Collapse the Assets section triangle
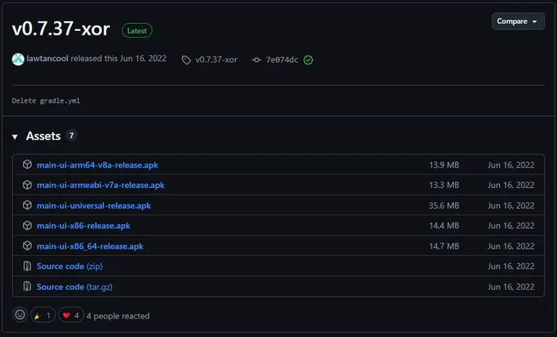557x337 pixels. pos(15,137)
